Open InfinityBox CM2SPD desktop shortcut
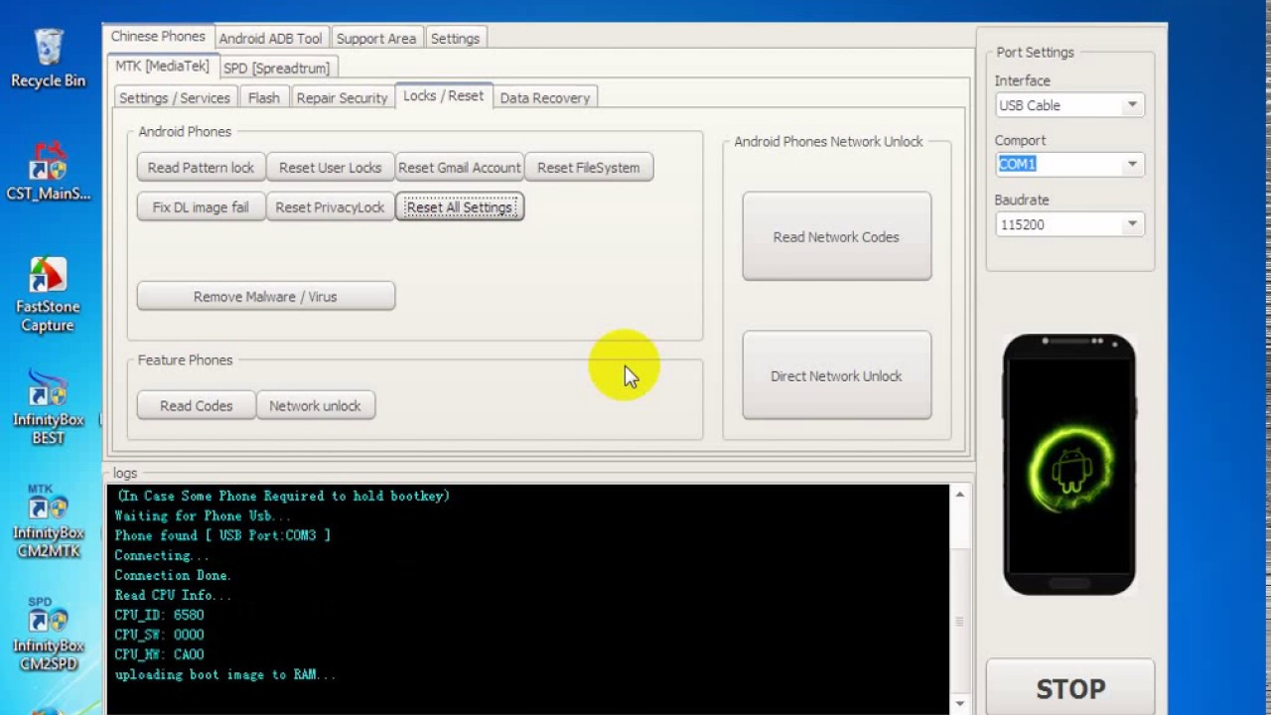 [x=48, y=634]
